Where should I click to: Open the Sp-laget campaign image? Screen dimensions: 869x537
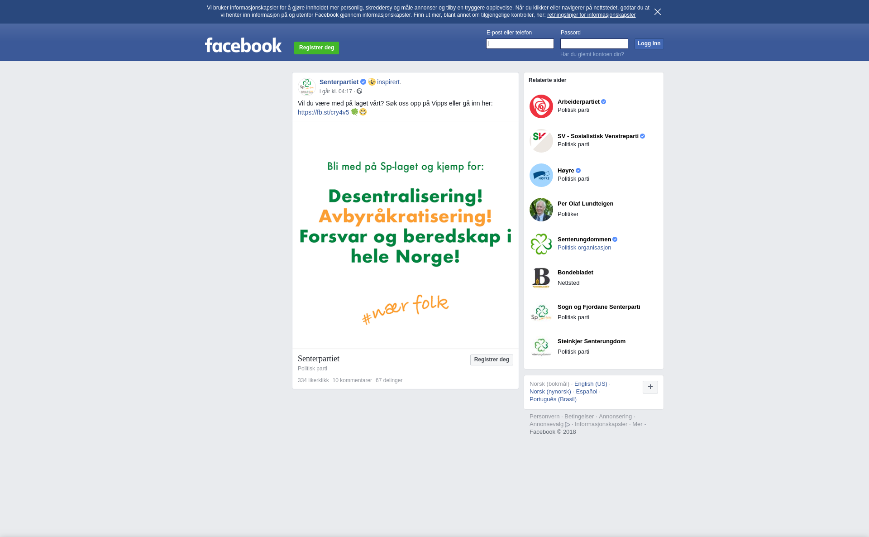[x=406, y=235]
